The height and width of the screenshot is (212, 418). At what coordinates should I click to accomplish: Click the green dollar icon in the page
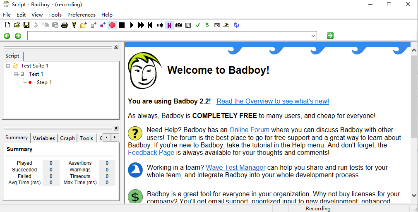(135, 197)
